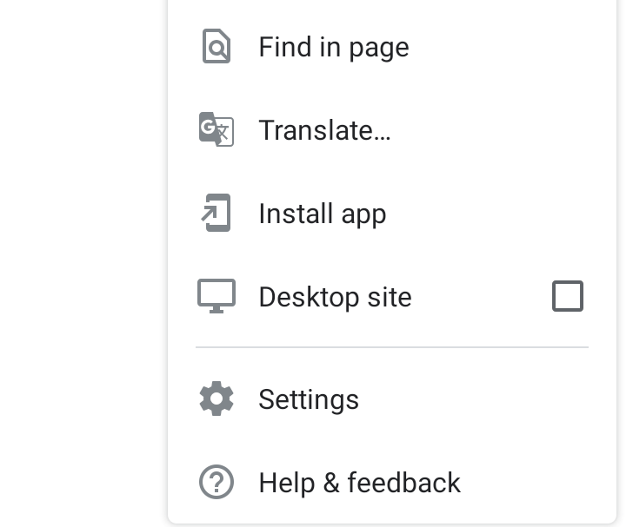Click the Google Translate icon
The height and width of the screenshot is (527, 626).
coord(216,130)
